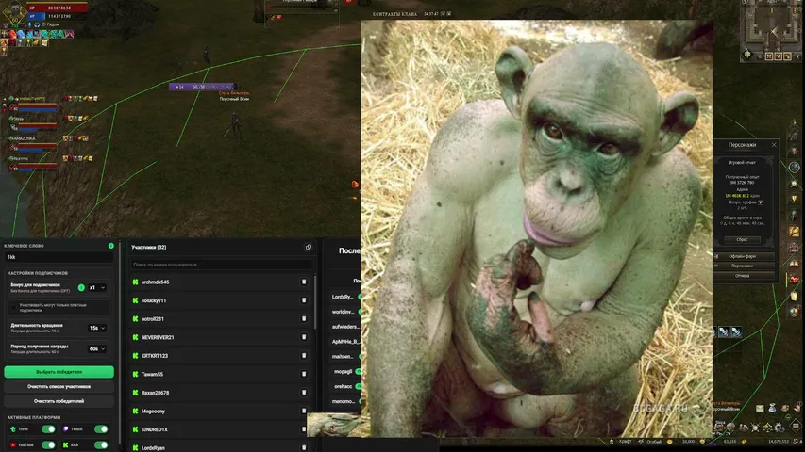Select party member AMAZONKA
The width and height of the screenshot is (805, 452).
[25, 138]
